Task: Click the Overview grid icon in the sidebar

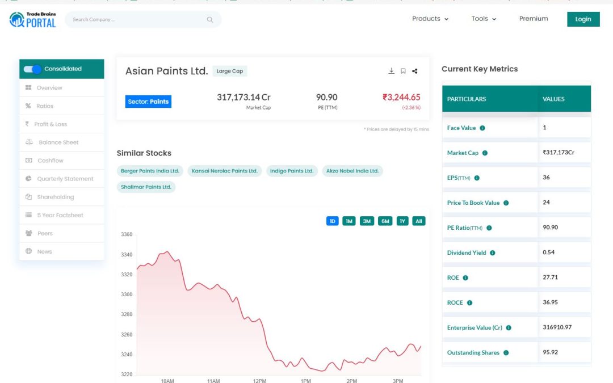Action: (28, 87)
